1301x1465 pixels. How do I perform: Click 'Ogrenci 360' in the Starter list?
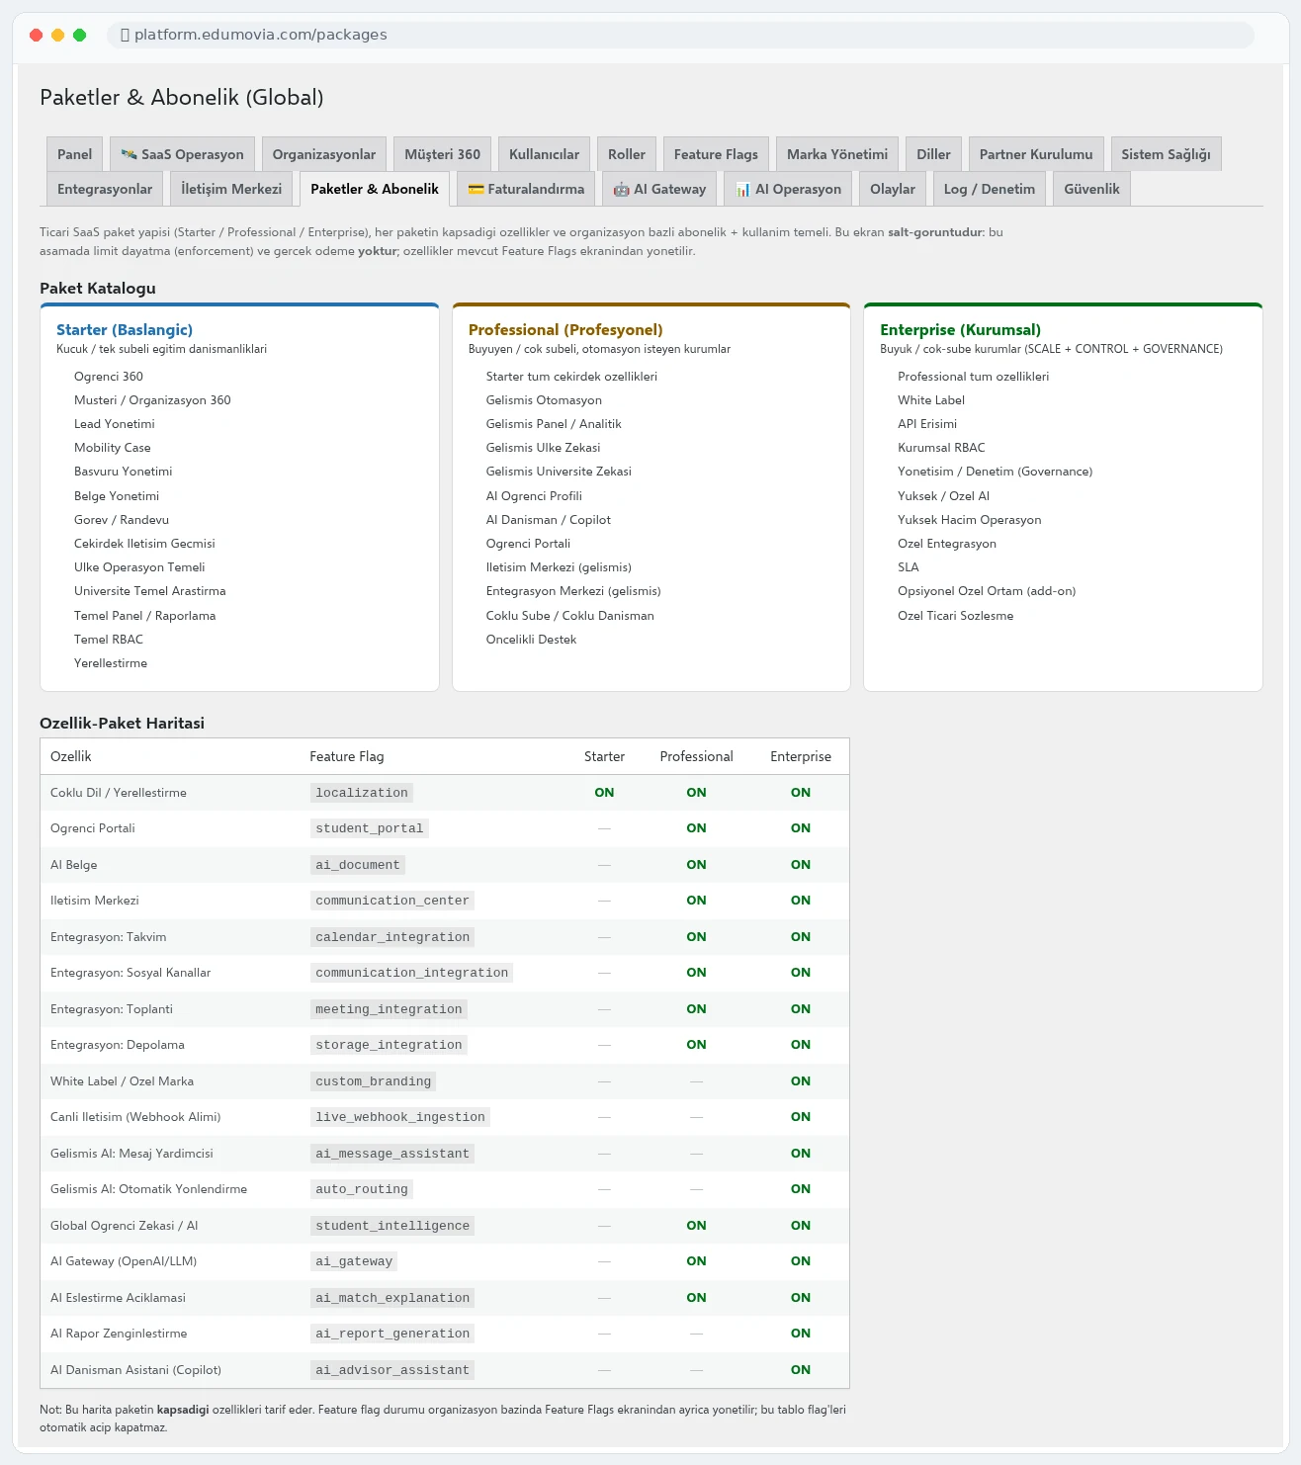coord(109,377)
